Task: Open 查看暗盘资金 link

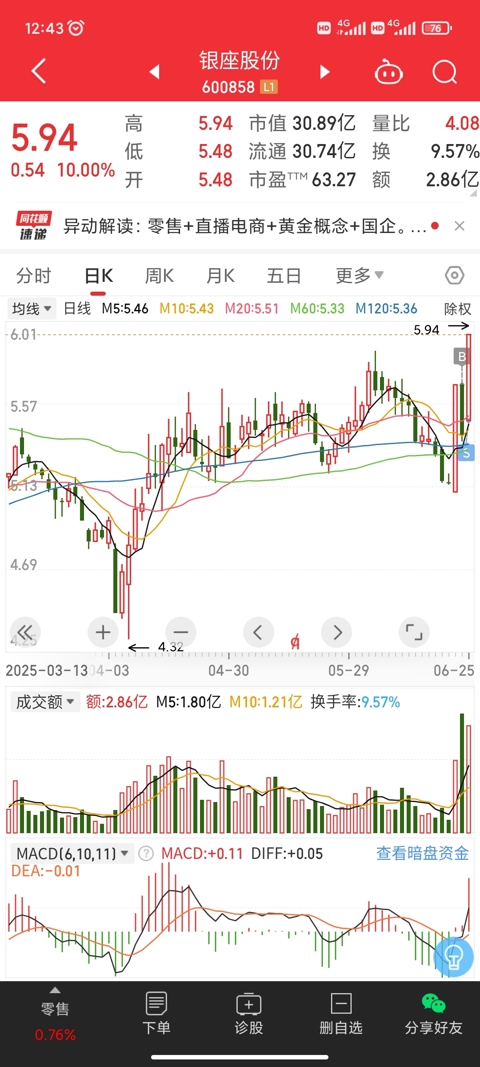Action: (423, 853)
